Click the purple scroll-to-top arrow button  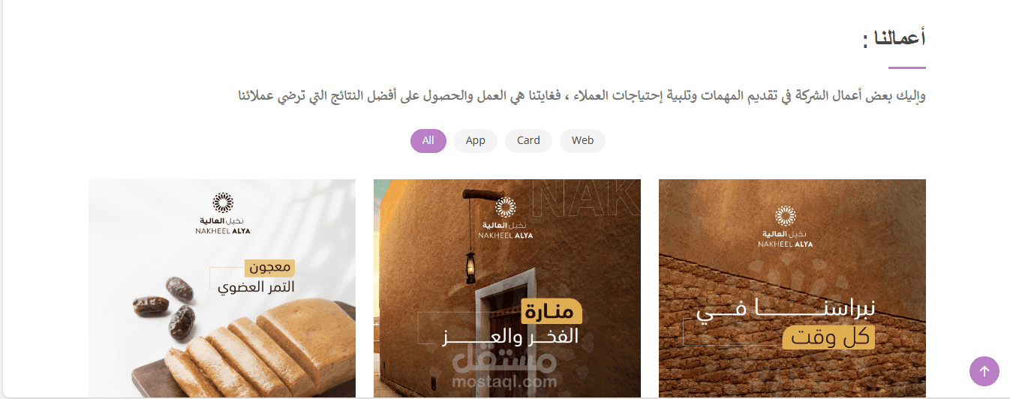[984, 370]
